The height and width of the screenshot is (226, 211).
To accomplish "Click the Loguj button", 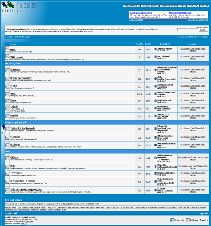I will coord(203,30).
